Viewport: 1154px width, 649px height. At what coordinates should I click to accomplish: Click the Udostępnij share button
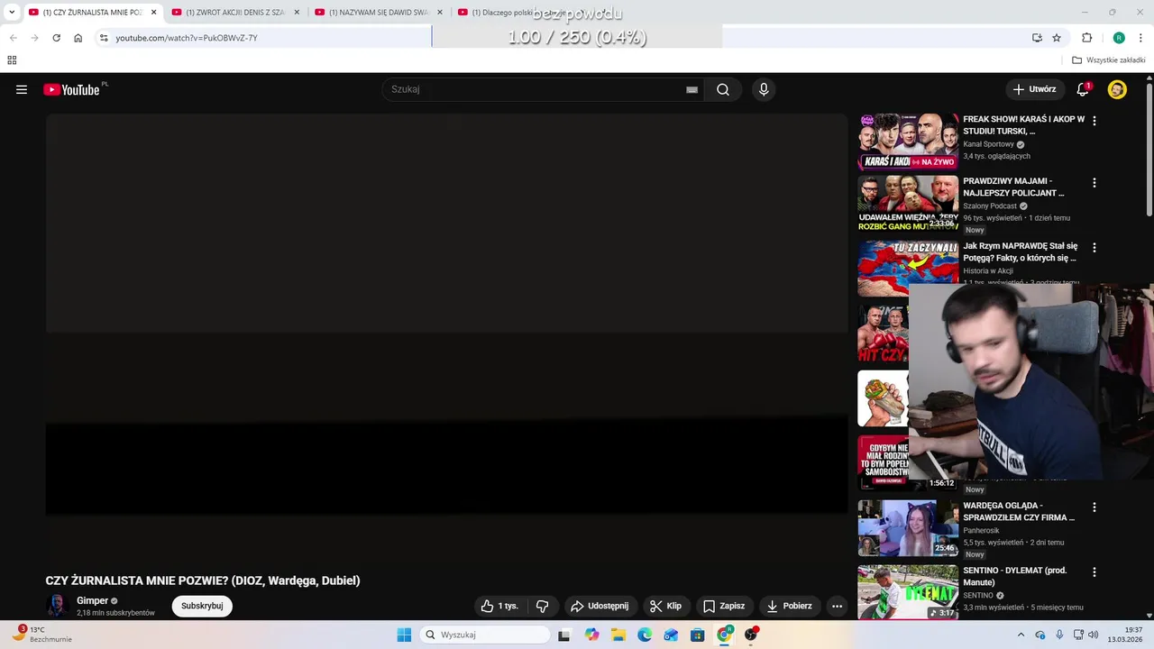click(x=600, y=606)
